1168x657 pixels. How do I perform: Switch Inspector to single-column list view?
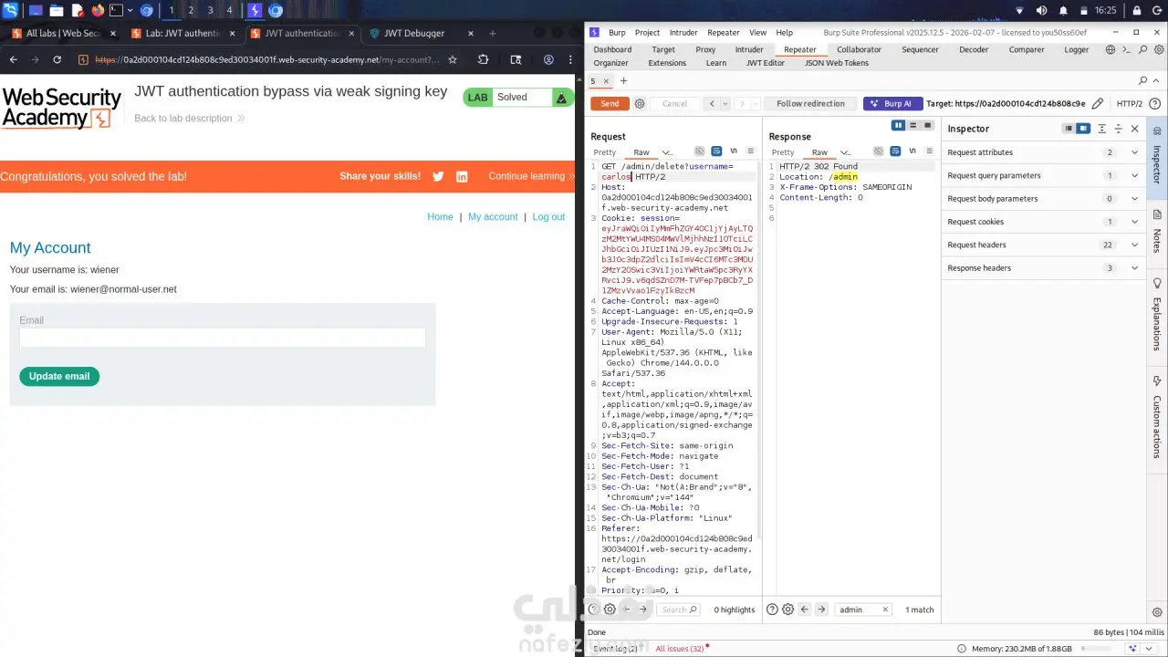click(1068, 129)
